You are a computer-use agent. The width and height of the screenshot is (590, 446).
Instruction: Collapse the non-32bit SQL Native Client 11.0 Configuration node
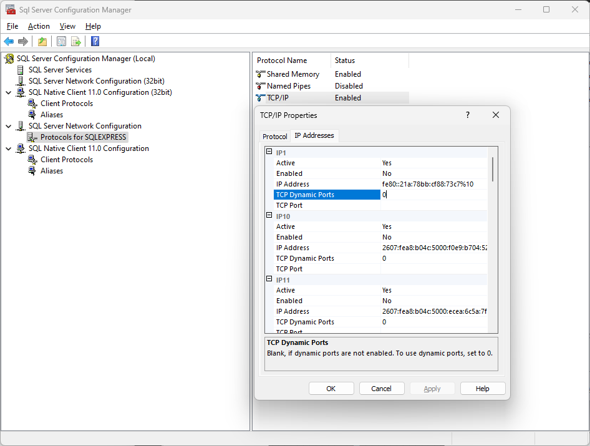click(9, 148)
